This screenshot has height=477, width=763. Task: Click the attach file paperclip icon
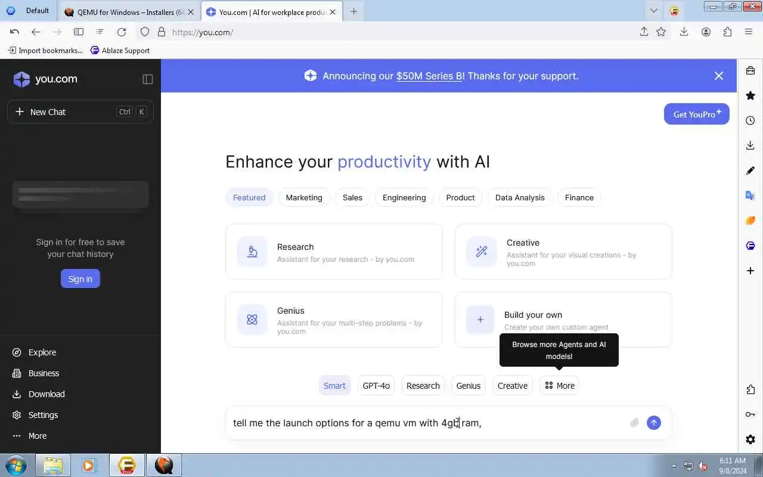click(x=634, y=423)
